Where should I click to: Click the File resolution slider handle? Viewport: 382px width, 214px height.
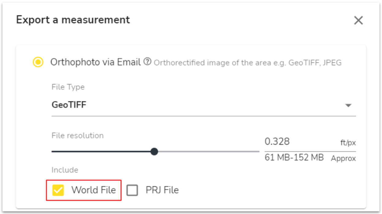point(154,151)
